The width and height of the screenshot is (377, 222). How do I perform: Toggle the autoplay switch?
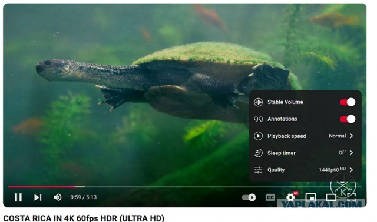click(x=249, y=197)
